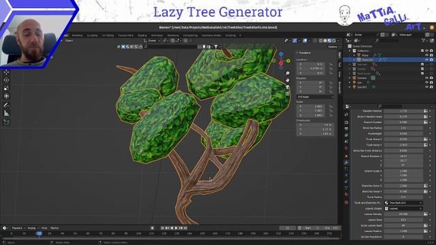Toggle camera view with the camera icon
The image size is (436, 245).
point(287,87)
